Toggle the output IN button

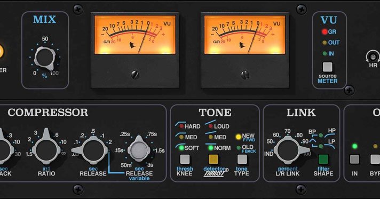[354, 160]
